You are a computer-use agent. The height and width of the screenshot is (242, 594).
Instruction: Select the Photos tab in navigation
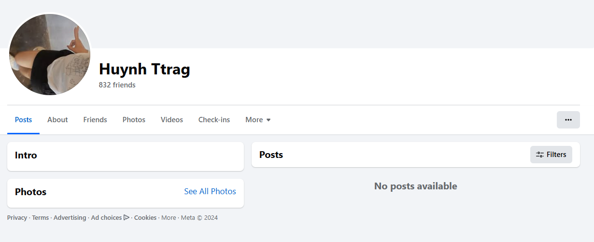(134, 120)
